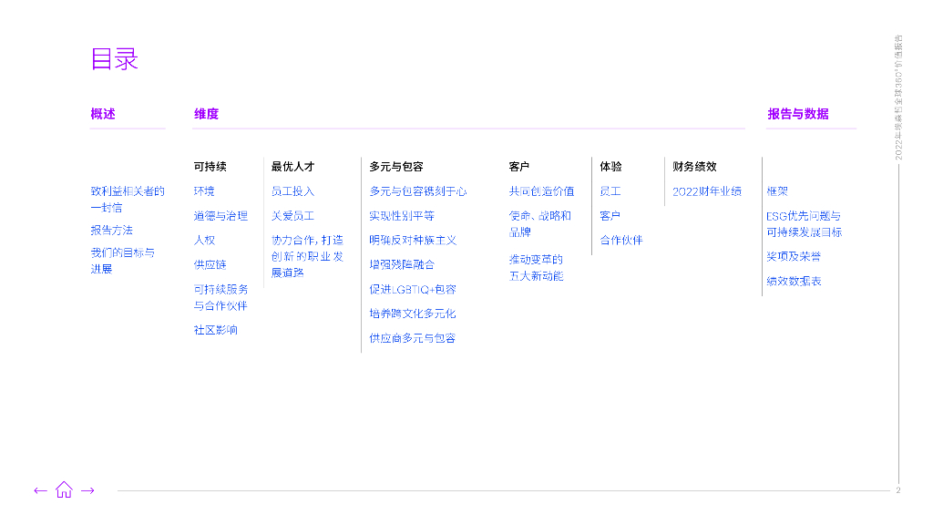Open ESG优先问题与可持续发展目标 link
Image resolution: width=933 pixels, height=525 pixels.
click(804, 224)
